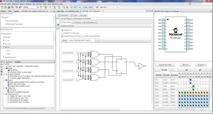Collapse the System tree node

[2, 17]
